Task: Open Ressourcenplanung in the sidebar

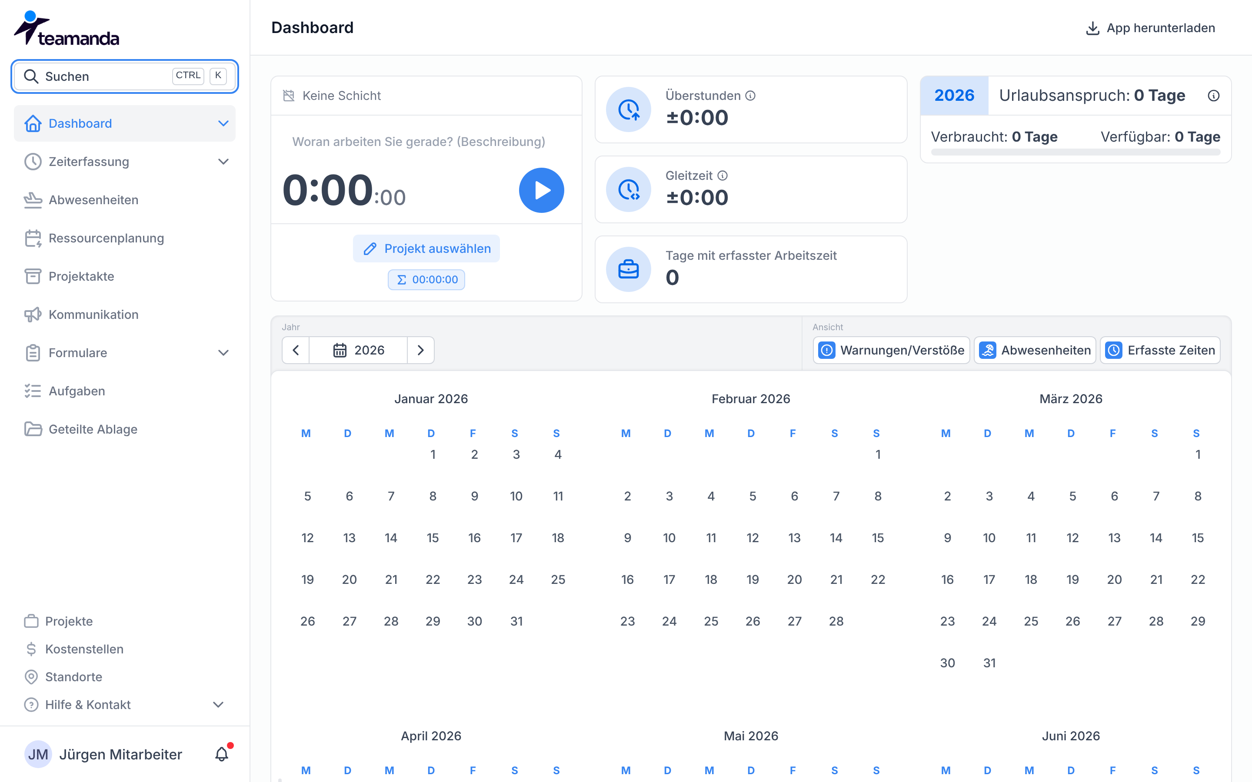Action: (124, 239)
